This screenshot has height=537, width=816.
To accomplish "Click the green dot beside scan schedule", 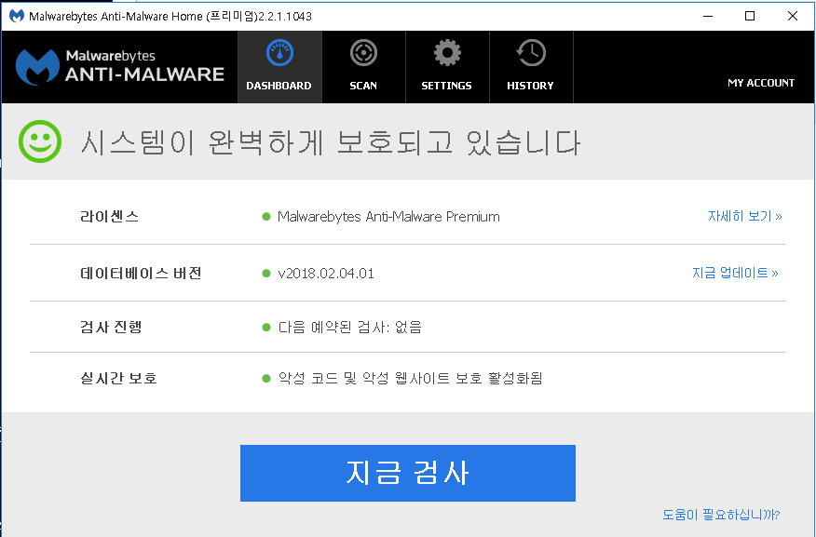I will click(266, 327).
